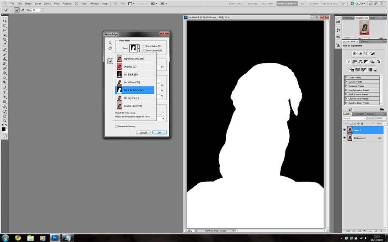Hide Layer 1 using its eye icon
Image resolution: width=388 pixels, height=242 pixels.
(x=345, y=130)
